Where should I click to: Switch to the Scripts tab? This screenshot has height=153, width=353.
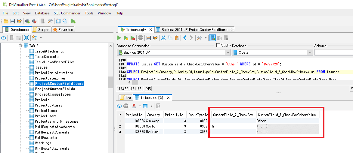point(41,29)
